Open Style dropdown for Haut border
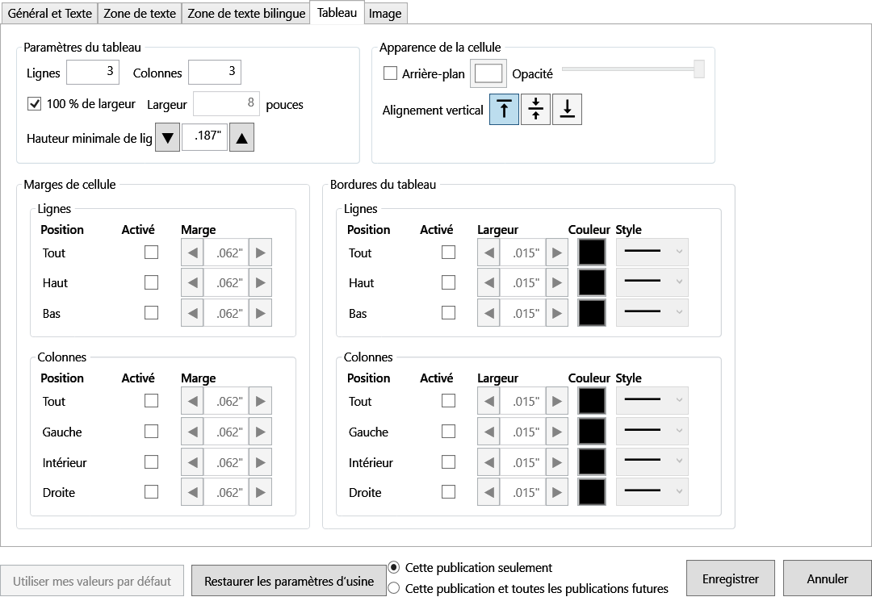The height and width of the screenshot is (597, 872). [652, 282]
